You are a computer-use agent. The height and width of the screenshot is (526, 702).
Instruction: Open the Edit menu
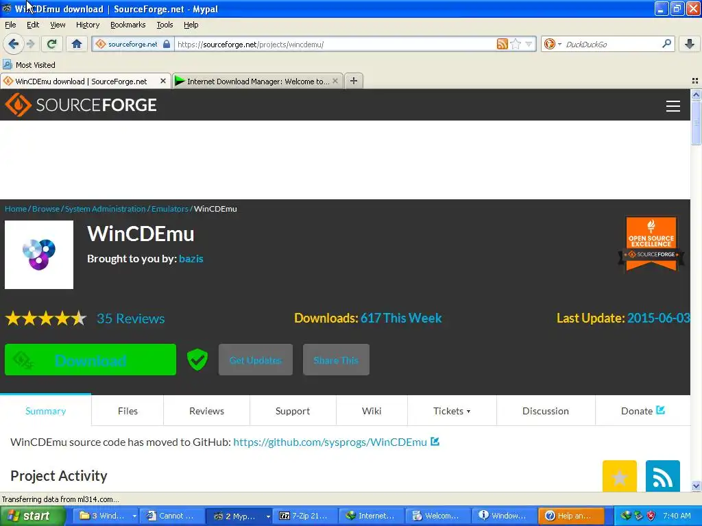[33, 25]
